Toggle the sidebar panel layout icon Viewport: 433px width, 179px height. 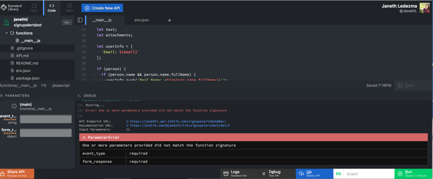coord(80,20)
